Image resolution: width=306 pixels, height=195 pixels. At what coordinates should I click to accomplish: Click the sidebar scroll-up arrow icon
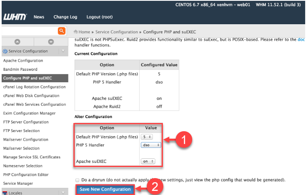pyautogui.click(x=17, y=42)
